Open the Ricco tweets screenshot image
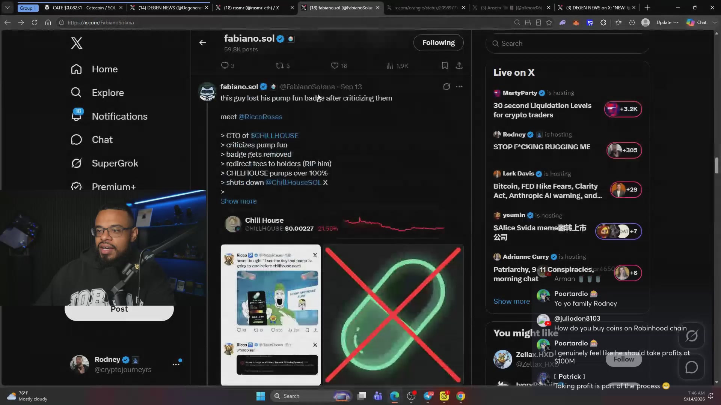Image resolution: width=721 pixels, height=405 pixels. 271,315
